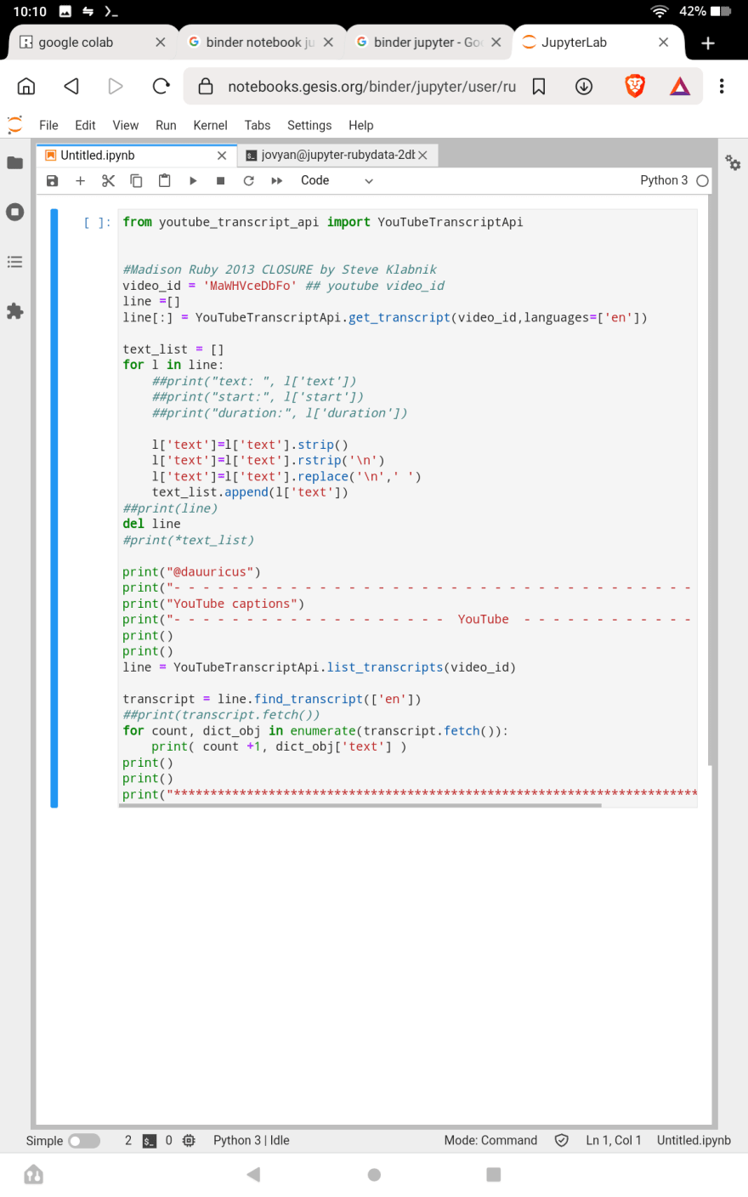Open the View menu
The image size is (748, 1197).
coord(126,125)
